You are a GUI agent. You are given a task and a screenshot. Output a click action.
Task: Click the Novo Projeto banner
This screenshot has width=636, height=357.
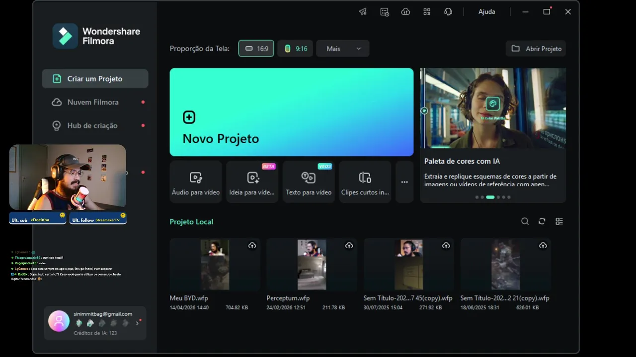pos(292,112)
